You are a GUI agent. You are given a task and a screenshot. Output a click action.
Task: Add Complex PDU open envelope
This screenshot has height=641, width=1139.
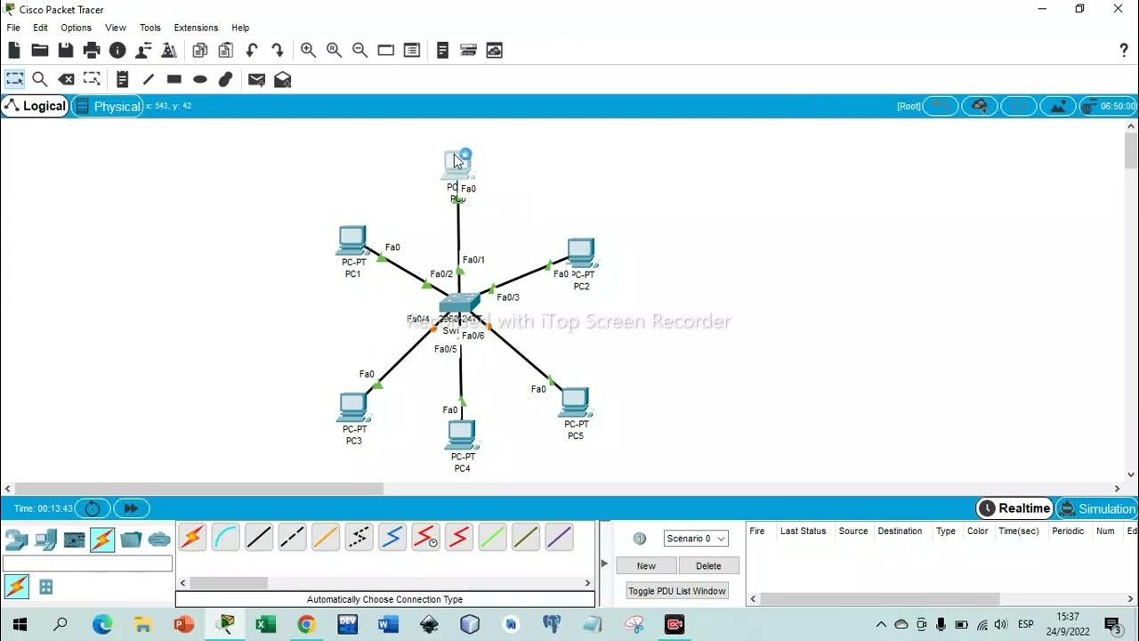point(282,79)
